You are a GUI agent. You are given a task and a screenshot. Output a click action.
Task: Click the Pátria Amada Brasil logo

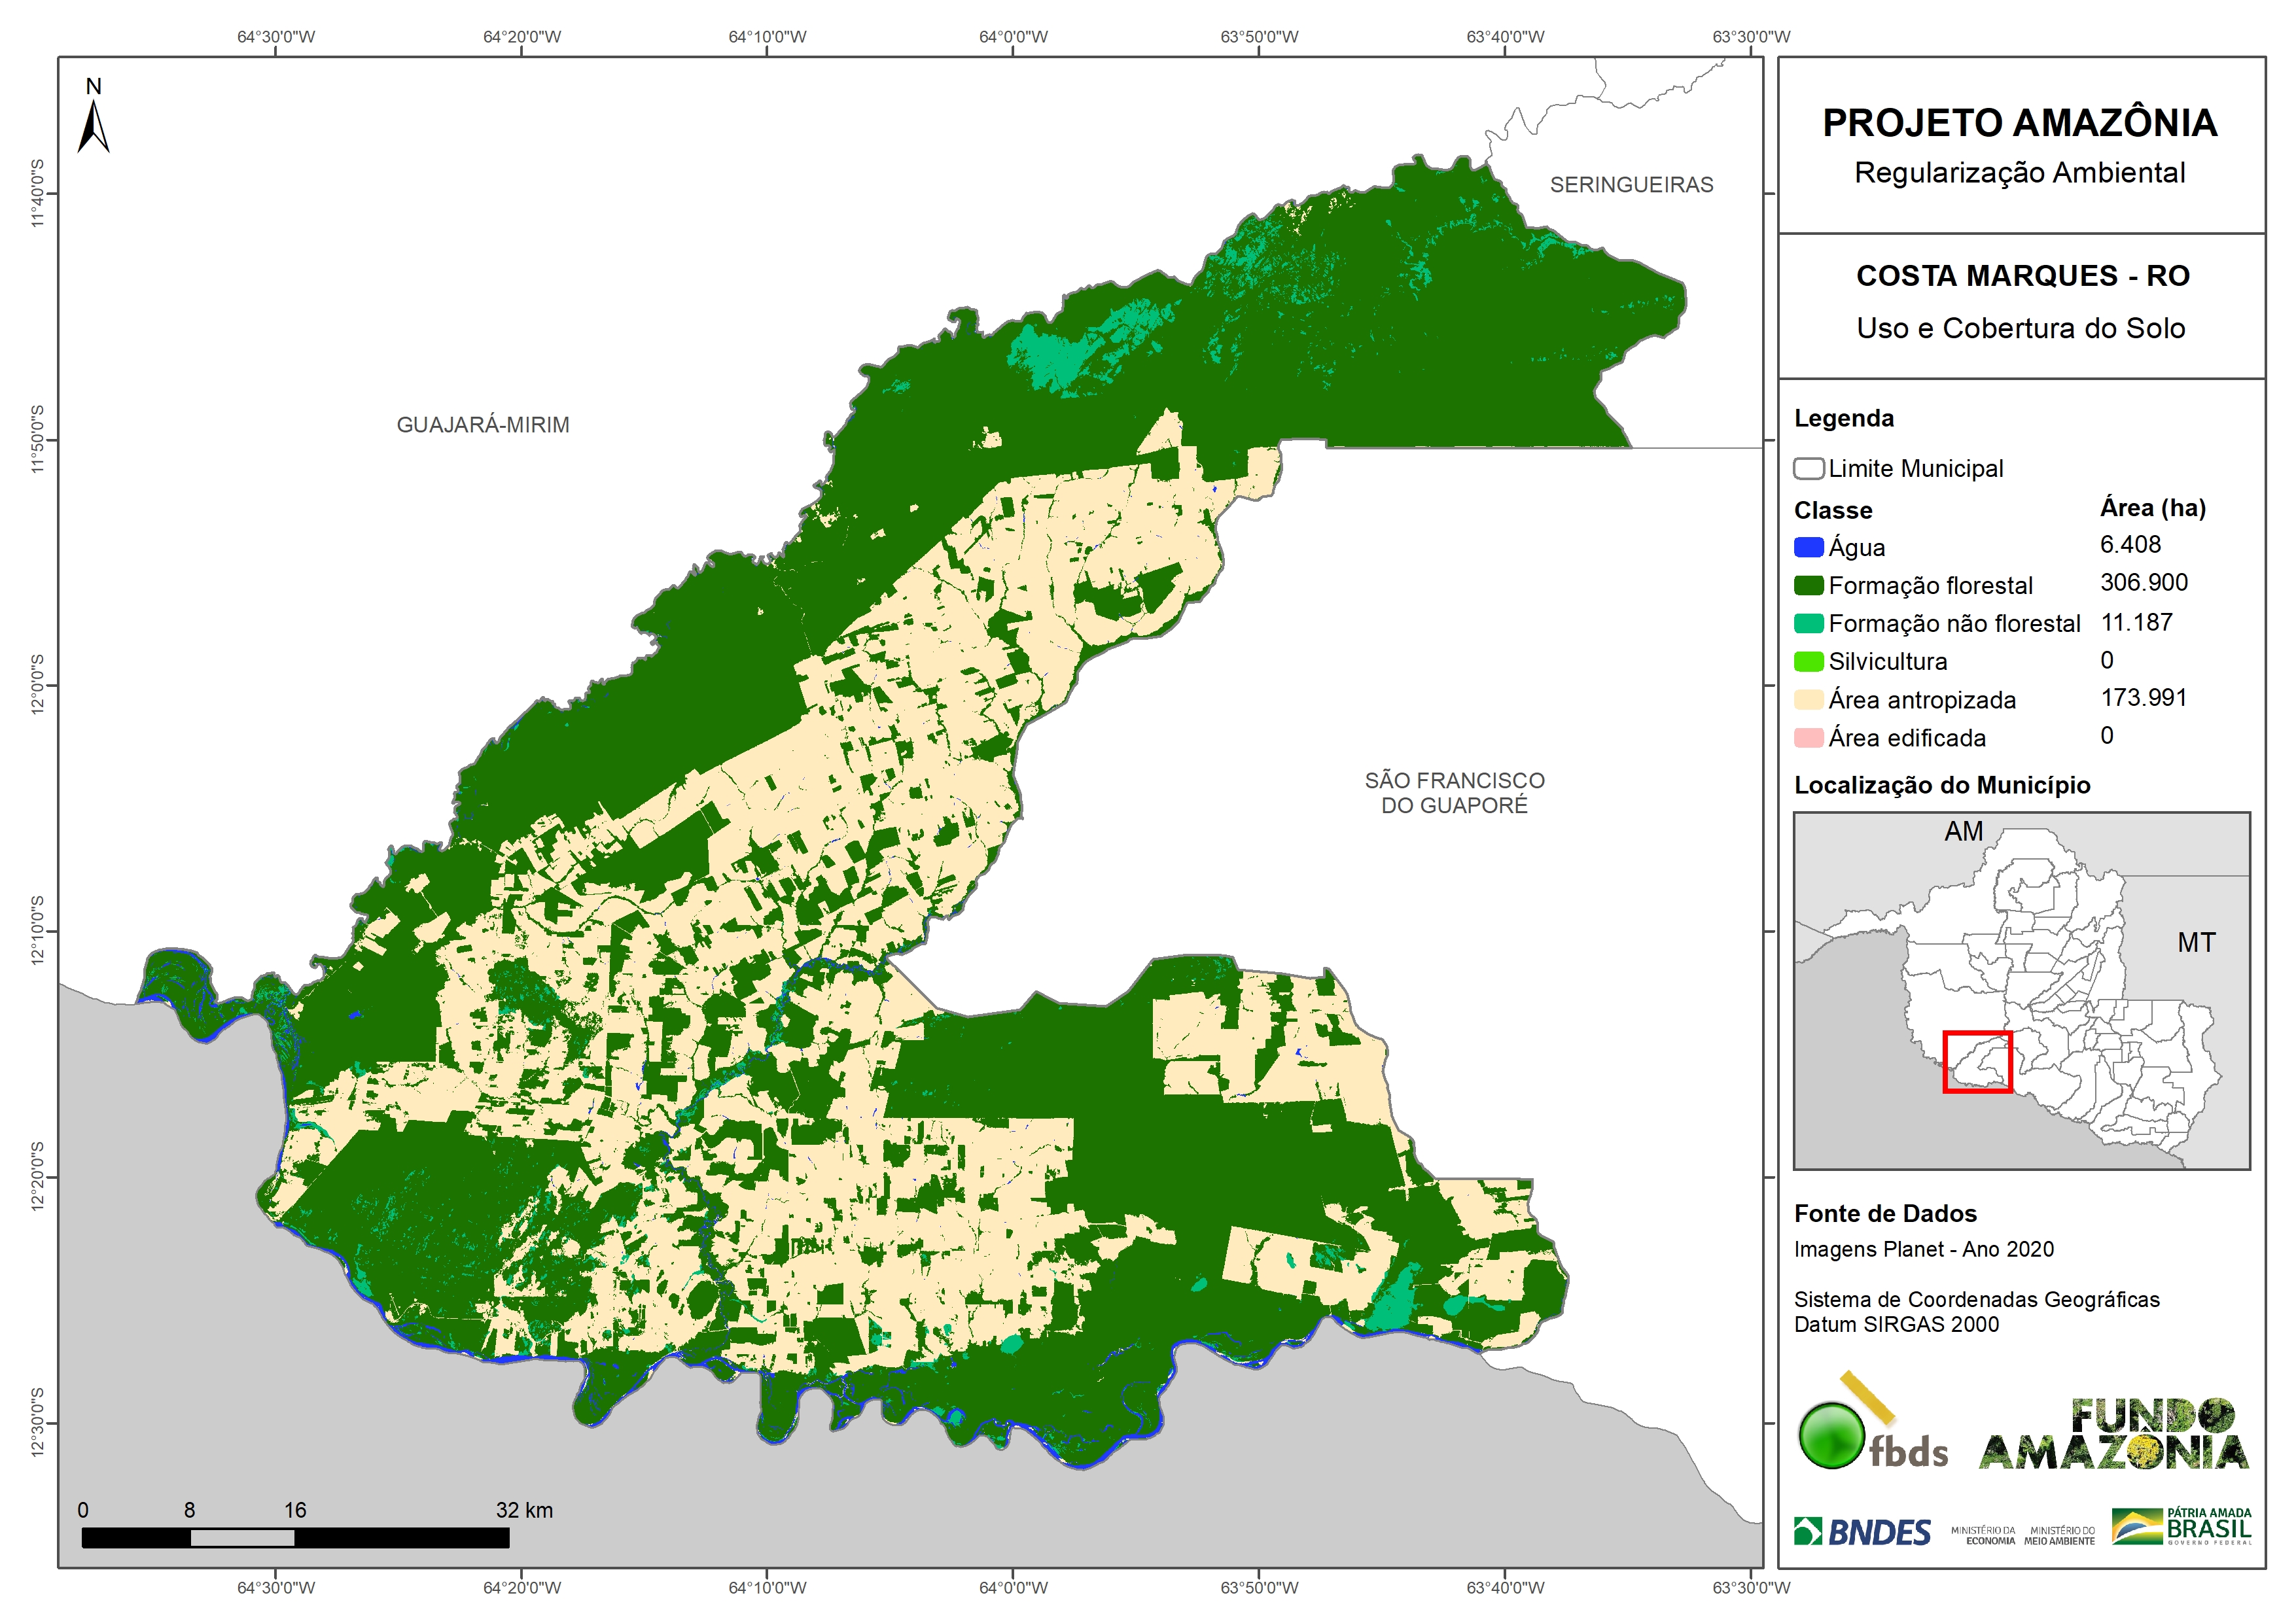point(2182,1527)
